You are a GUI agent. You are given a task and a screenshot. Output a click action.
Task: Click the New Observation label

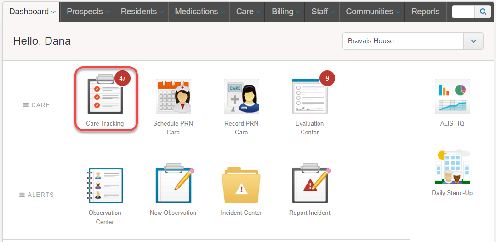click(173, 213)
